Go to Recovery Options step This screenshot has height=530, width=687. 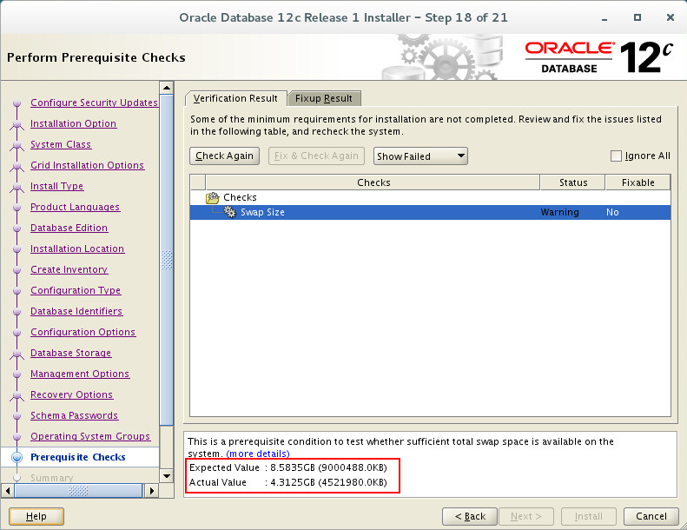coord(72,394)
